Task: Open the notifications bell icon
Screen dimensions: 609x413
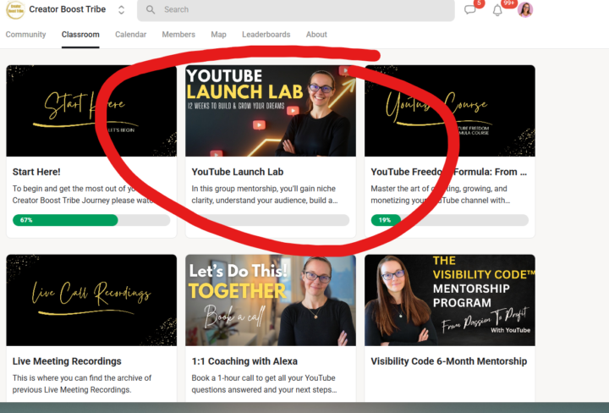Action: (x=497, y=10)
